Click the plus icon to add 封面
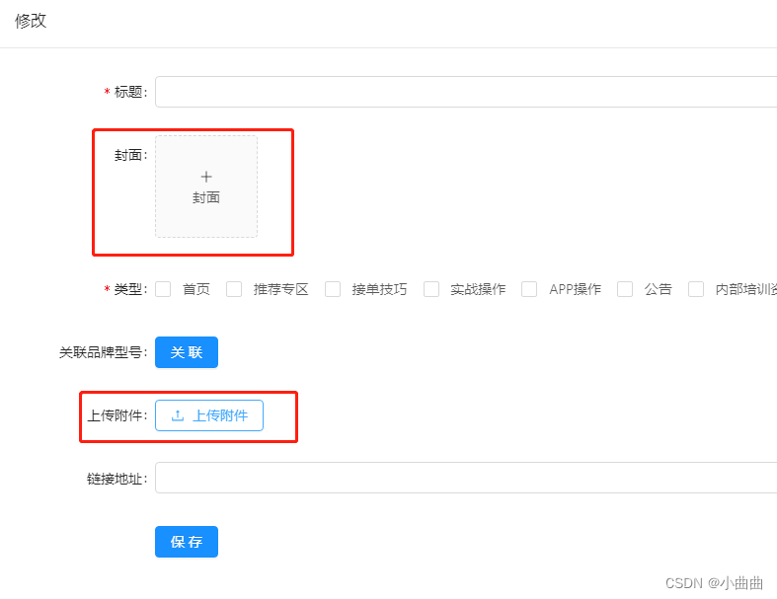777x599 pixels. coord(206,177)
